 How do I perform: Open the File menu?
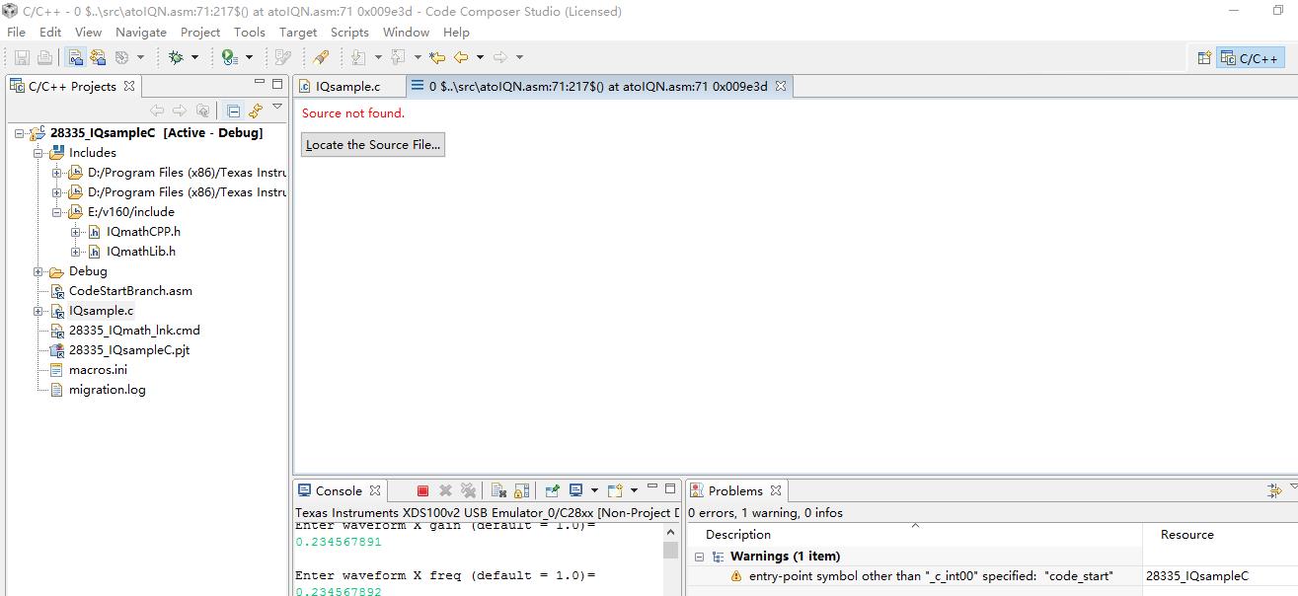(17, 32)
